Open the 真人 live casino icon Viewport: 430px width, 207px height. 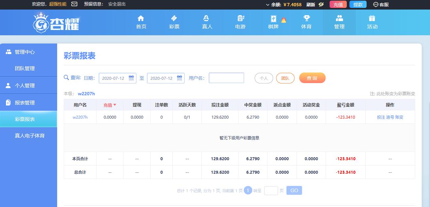tap(207, 18)
